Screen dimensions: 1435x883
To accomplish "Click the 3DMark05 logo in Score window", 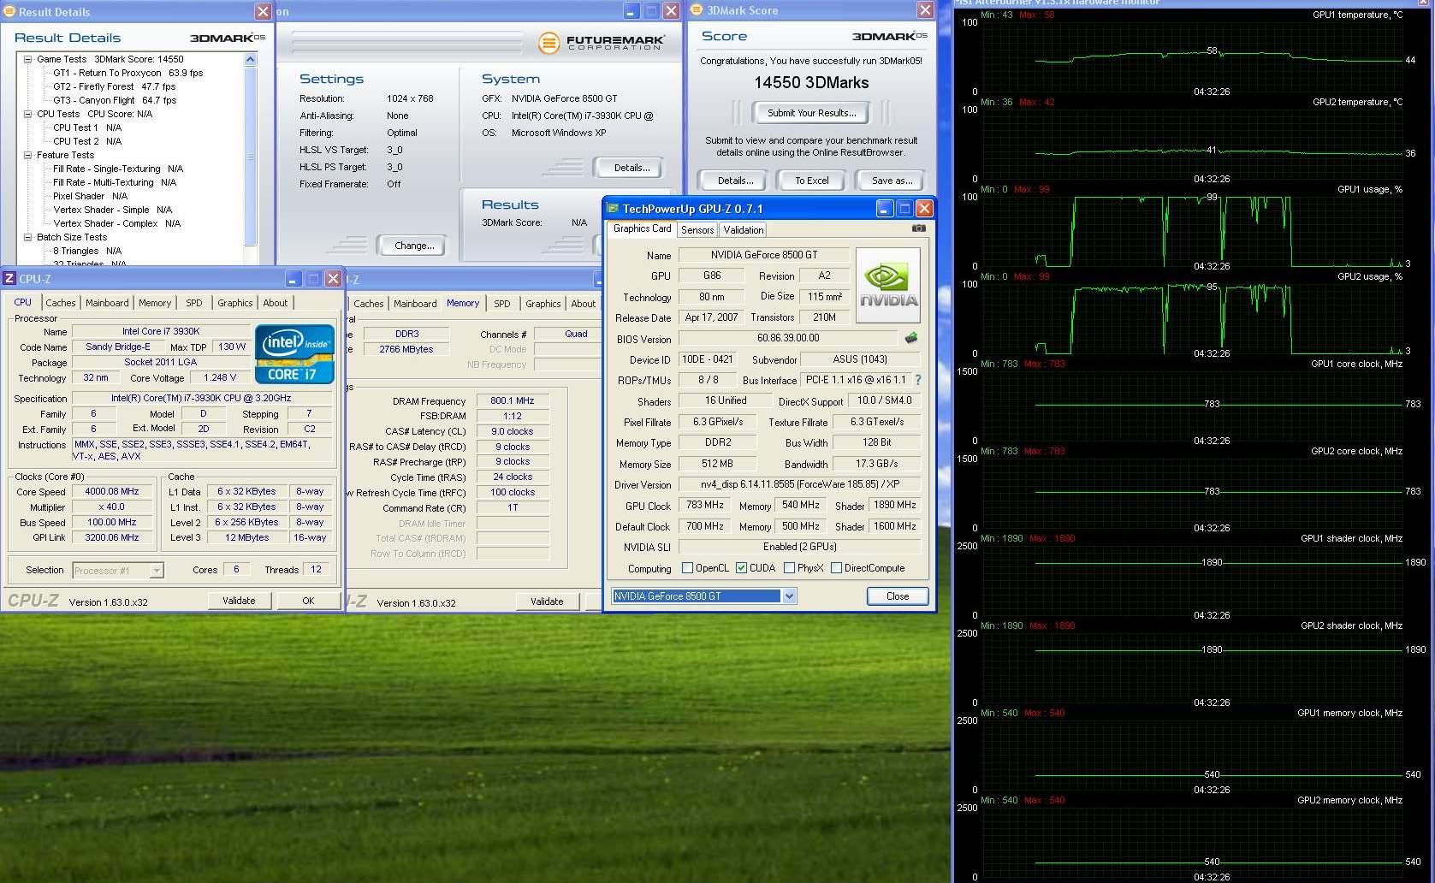I will coord(889,36).
